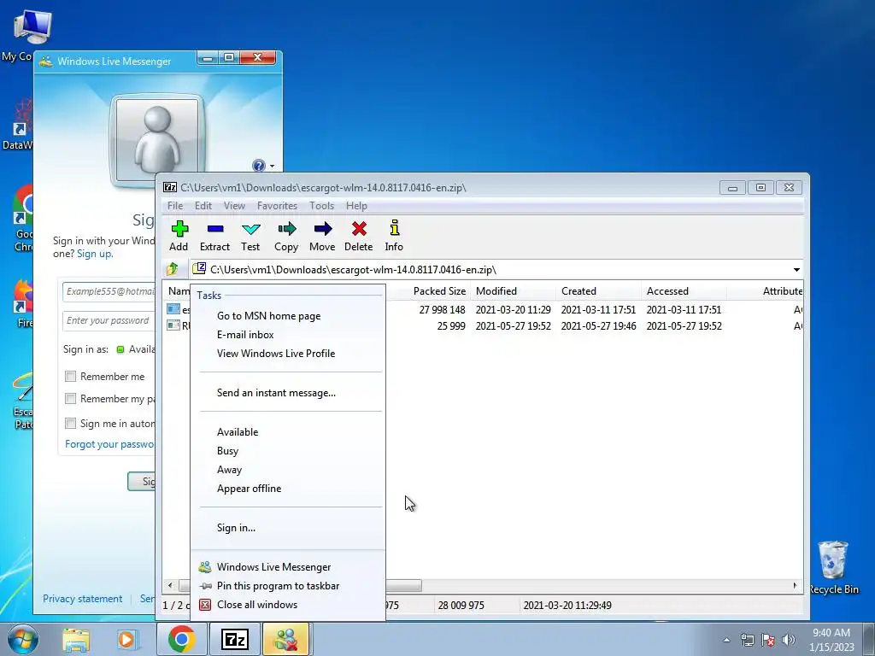Click the Test archive toolbar icon
Screen dimensions: 875x656
point(250,236)
